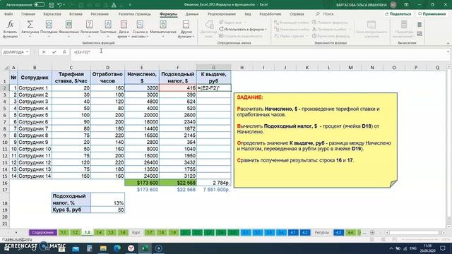Viewport: 452px width, 254px height.
Task: Click inside the formula bar text
Action: point(82,52)
